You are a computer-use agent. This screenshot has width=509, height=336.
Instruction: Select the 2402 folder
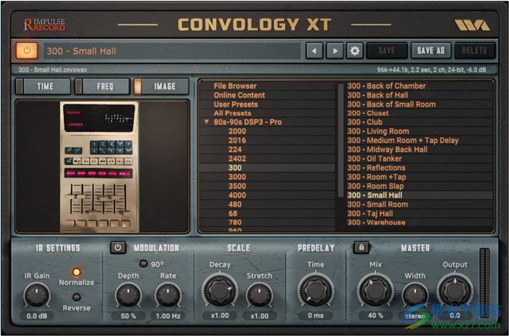(237, 158)
